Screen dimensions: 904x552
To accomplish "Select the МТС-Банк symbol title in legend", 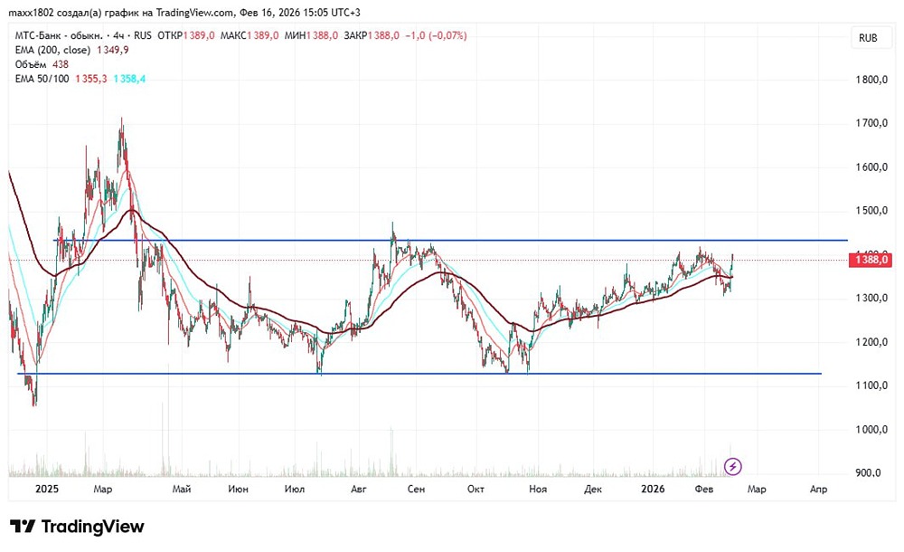I will tap(59, 35).
